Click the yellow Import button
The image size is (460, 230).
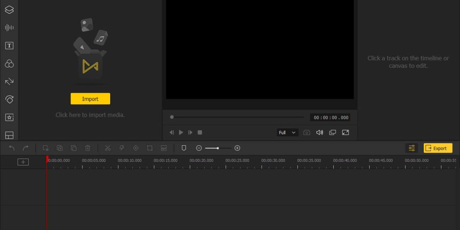pos(90,99)
